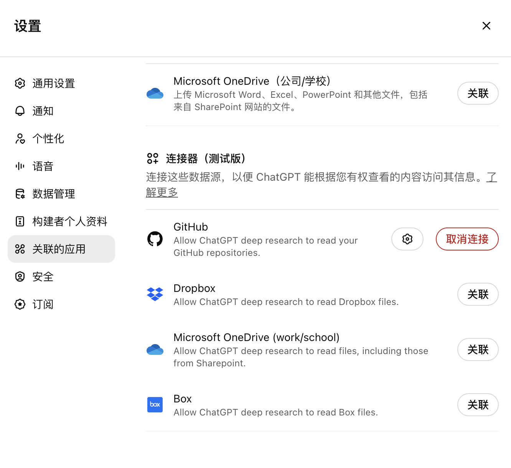Screen dimensions: 511x468
Task: Click the 上传 Microsoft Word description text
Action: pyautogui.click(x=300, y=101)
